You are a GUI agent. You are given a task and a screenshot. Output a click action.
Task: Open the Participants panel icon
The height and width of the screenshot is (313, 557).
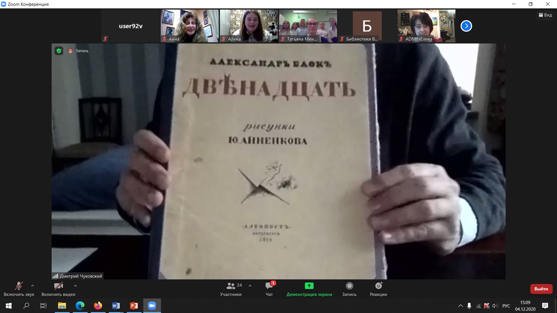pos(231,286)
